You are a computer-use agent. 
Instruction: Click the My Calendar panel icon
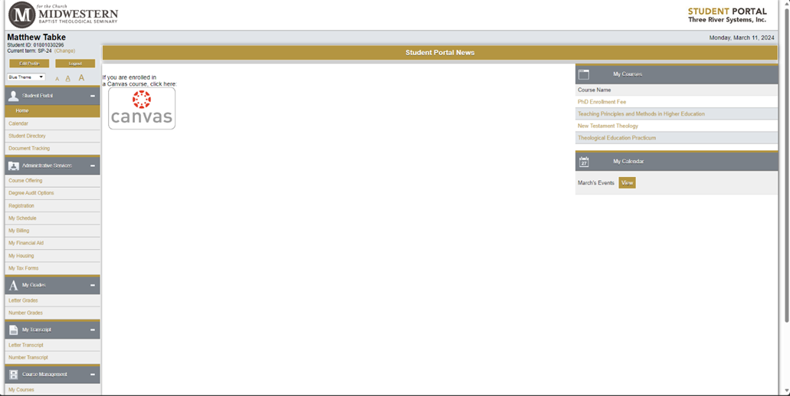click(x=584, y=161)
